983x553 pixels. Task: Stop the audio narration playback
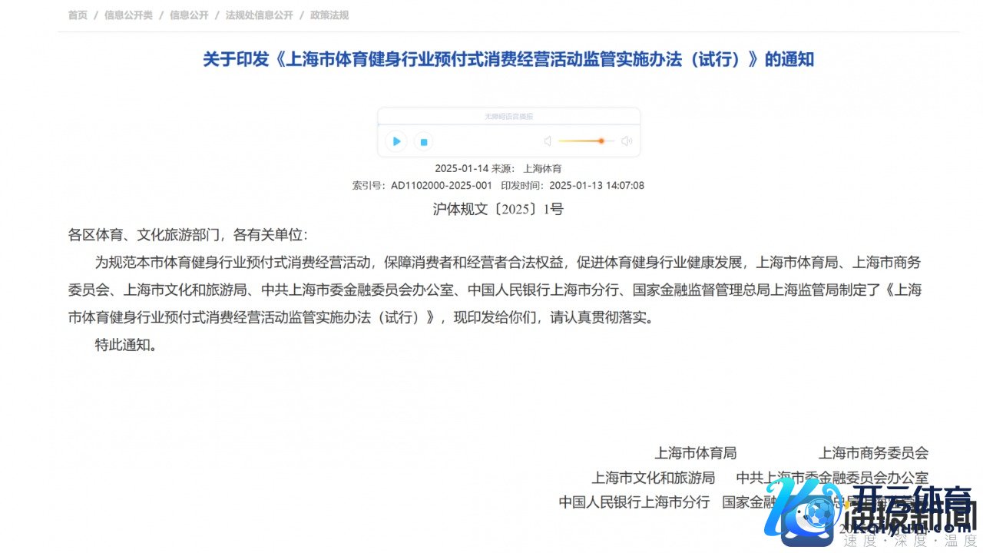point(422,141)
